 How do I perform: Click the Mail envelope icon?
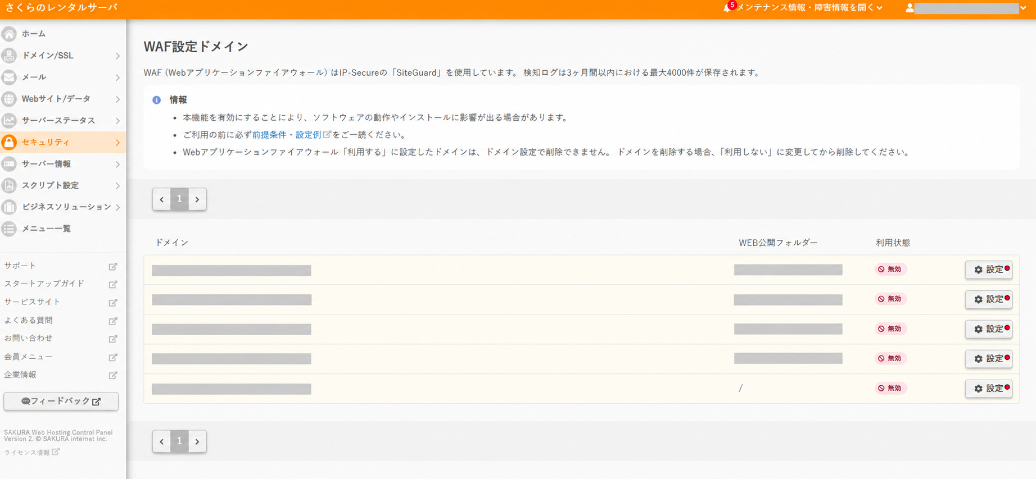click(x=9, y=77)
